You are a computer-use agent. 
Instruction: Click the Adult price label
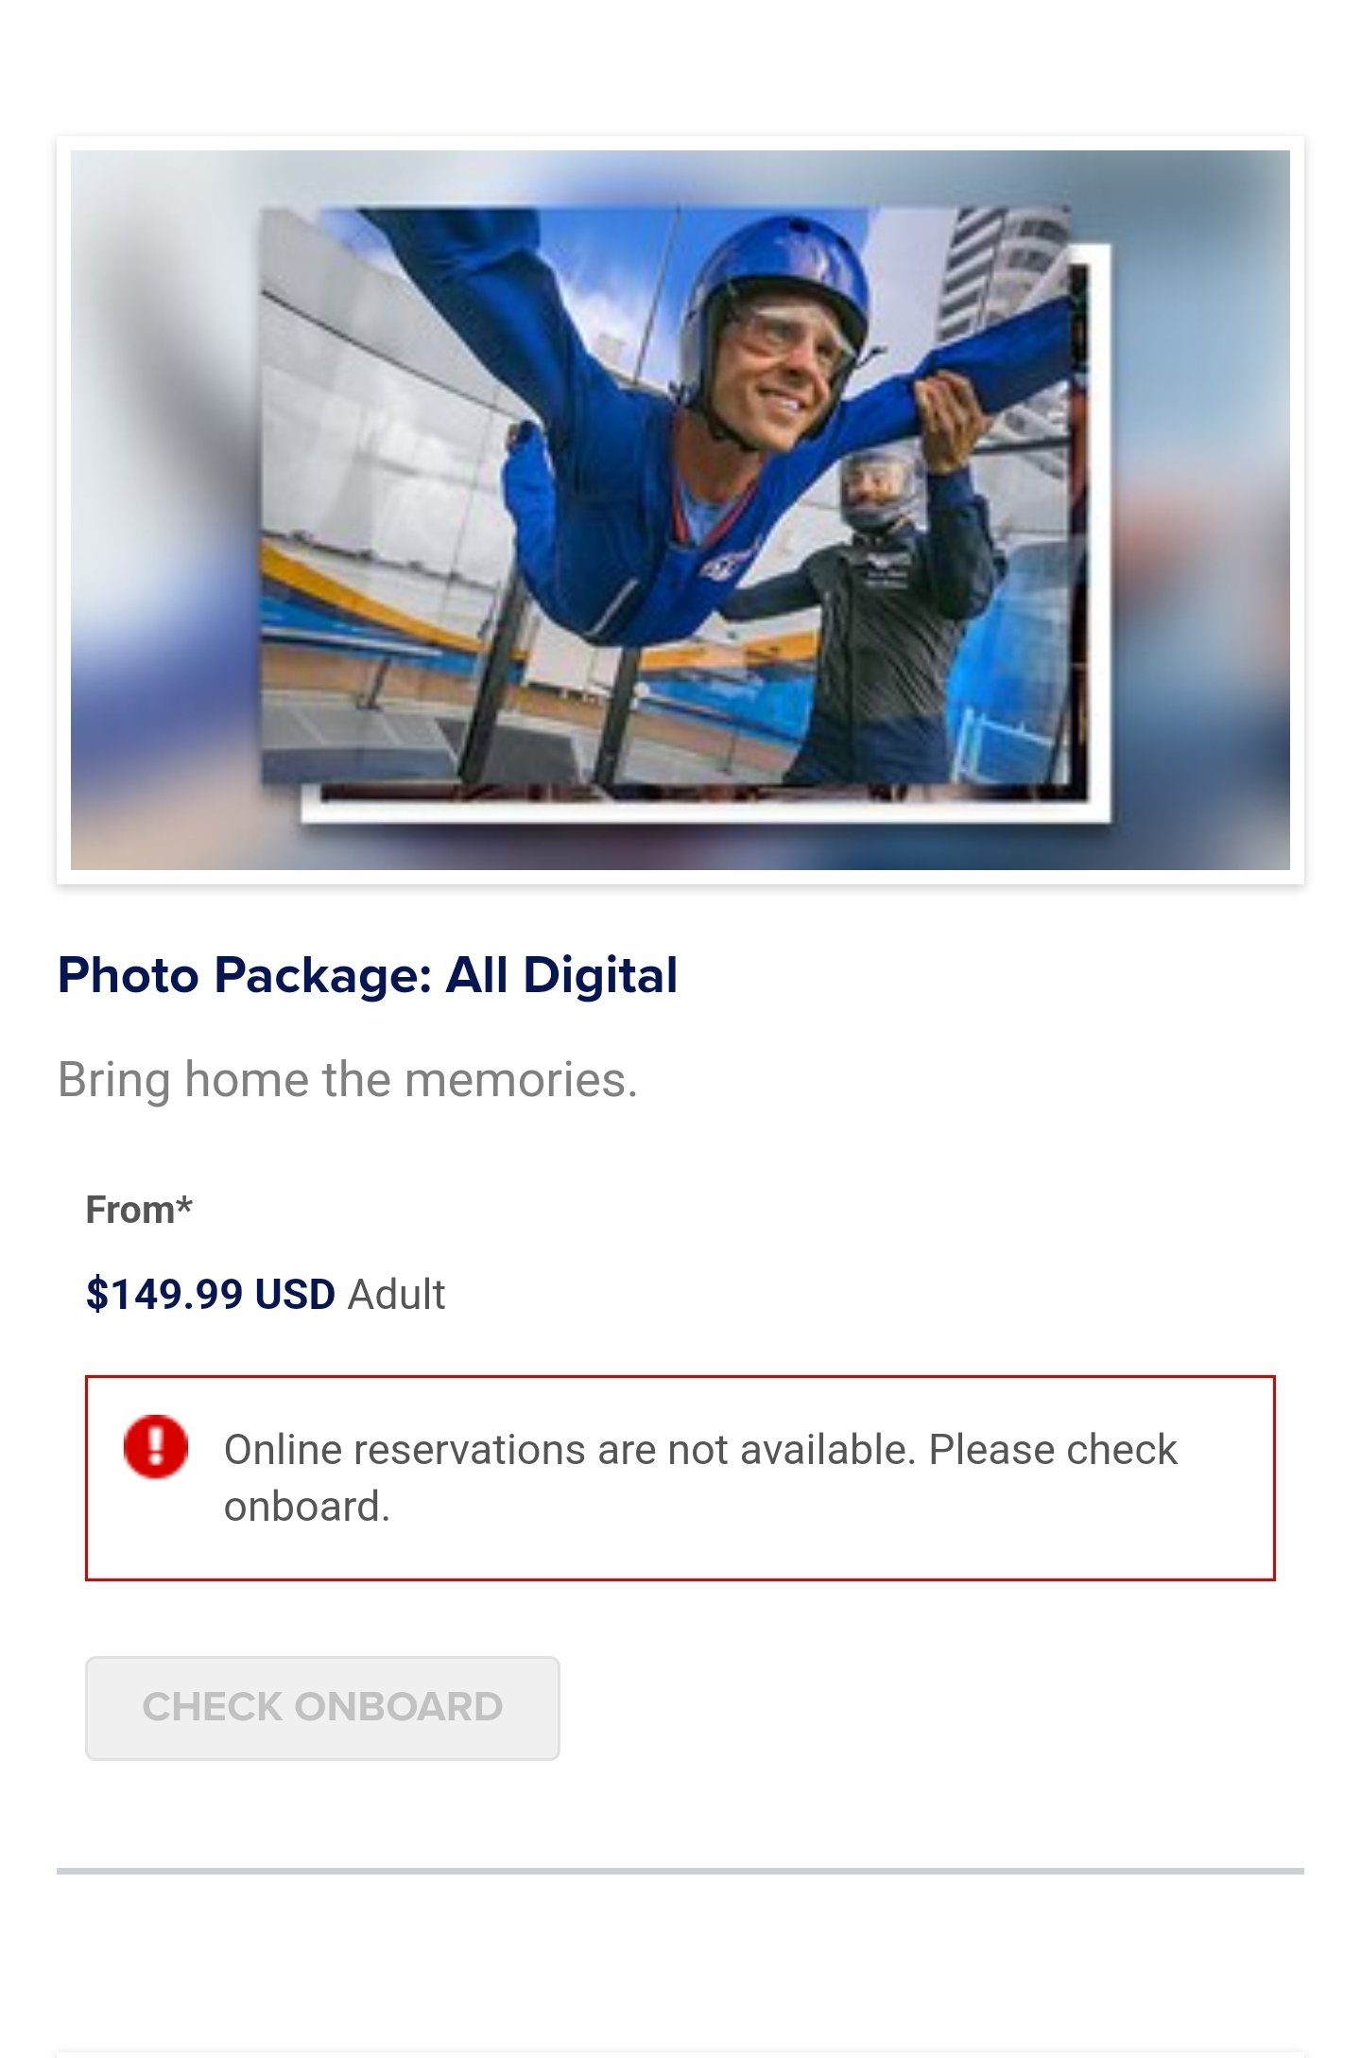tap(396, 1294)
